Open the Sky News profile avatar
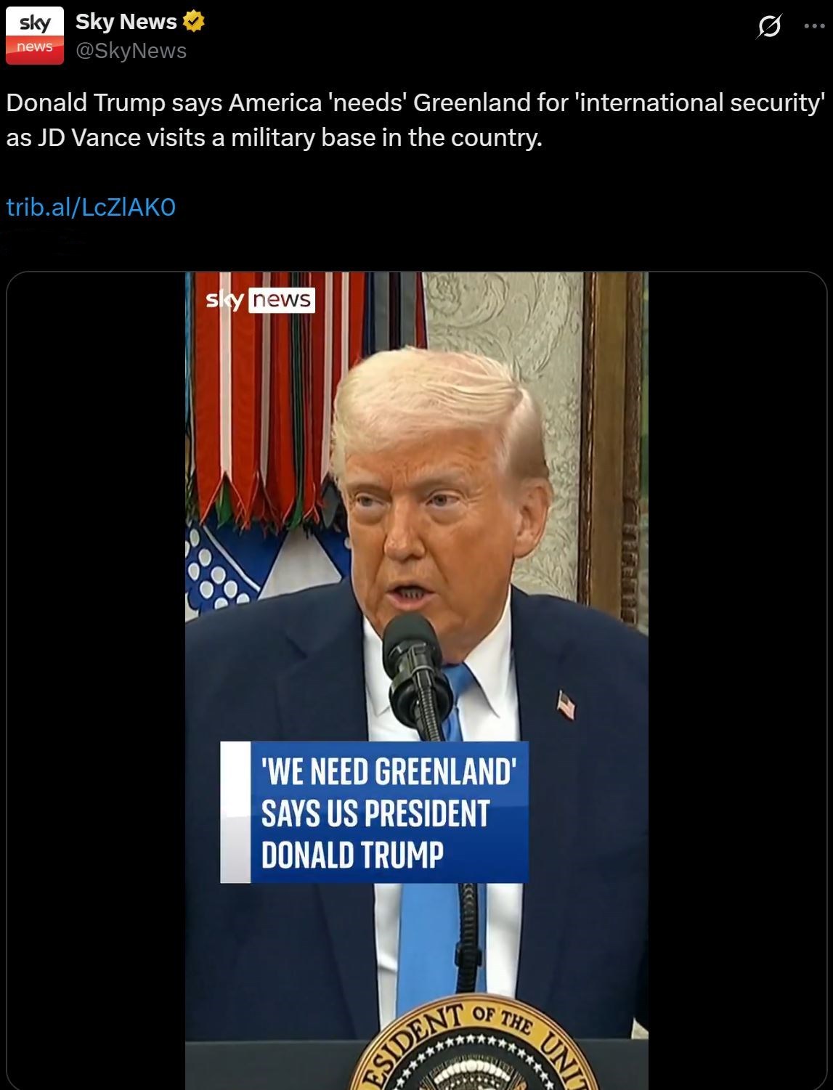Screen dimensions: 833x1090 [x=35, y=36]
